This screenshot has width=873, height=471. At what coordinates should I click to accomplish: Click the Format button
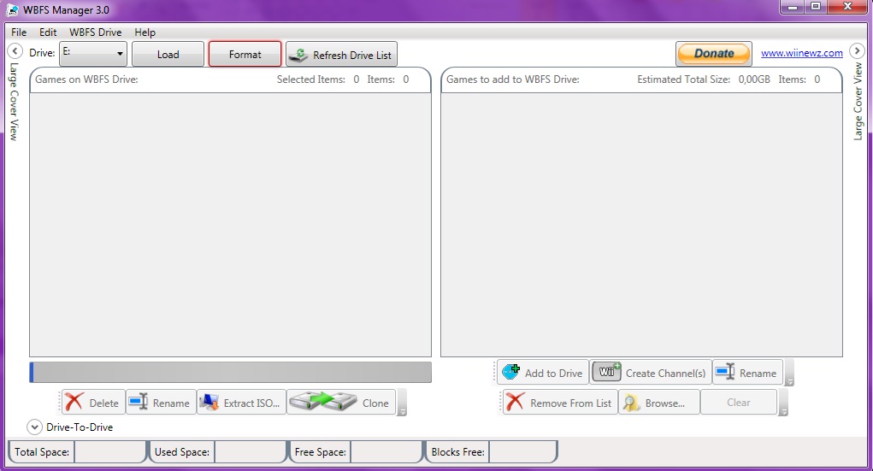pyautogui.click(x=245, y=54)
